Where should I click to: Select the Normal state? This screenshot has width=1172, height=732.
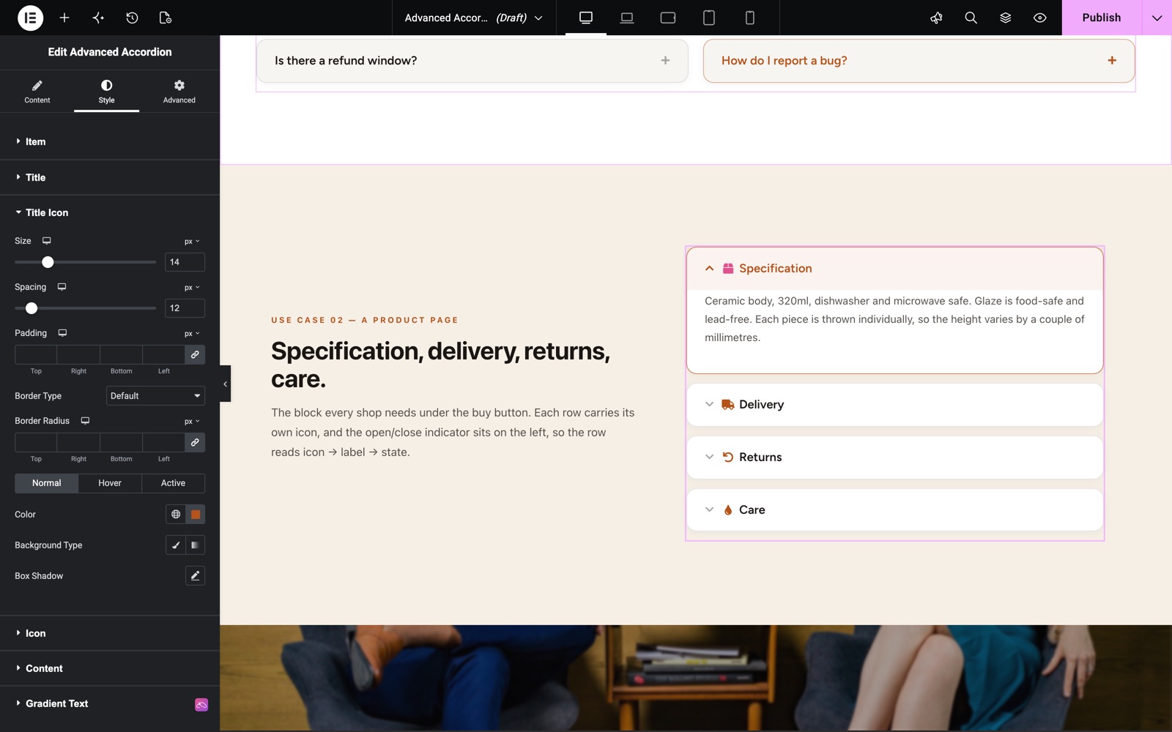pos(46,483)
